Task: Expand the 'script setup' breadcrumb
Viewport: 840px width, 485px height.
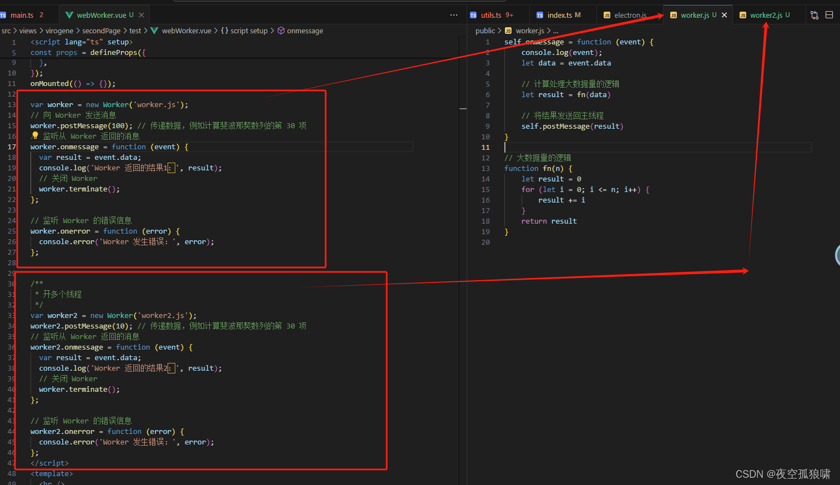Action: tap(249, 31)
